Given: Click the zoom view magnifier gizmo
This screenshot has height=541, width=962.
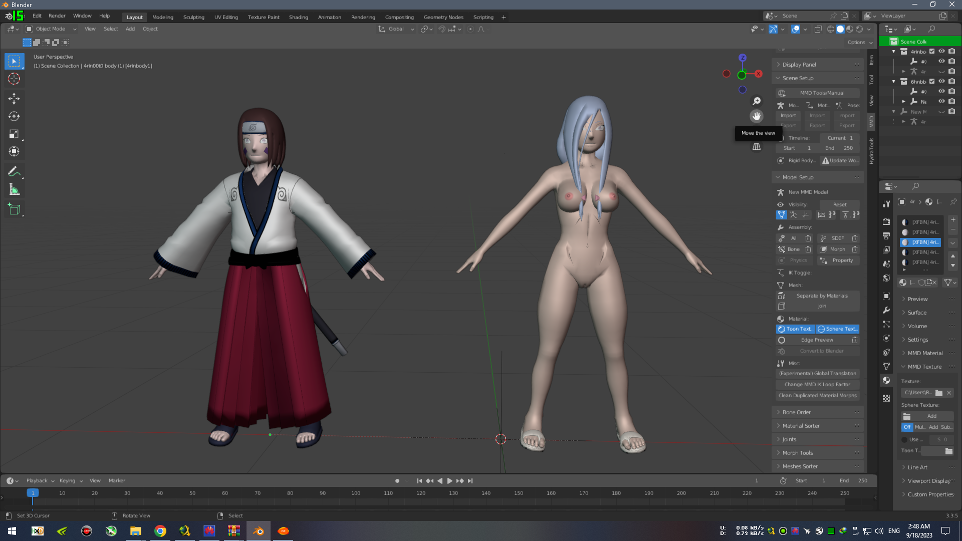Looking at the screenshot, I should point(757,101).
